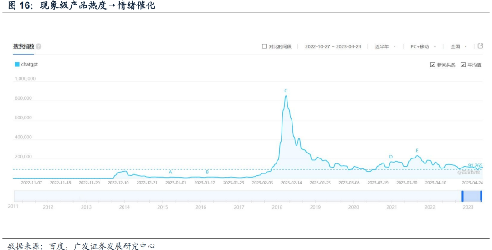Toggle the 平均值 checkbox off
The height and width of the screenshot is (250, 492).
pos(463,65)
